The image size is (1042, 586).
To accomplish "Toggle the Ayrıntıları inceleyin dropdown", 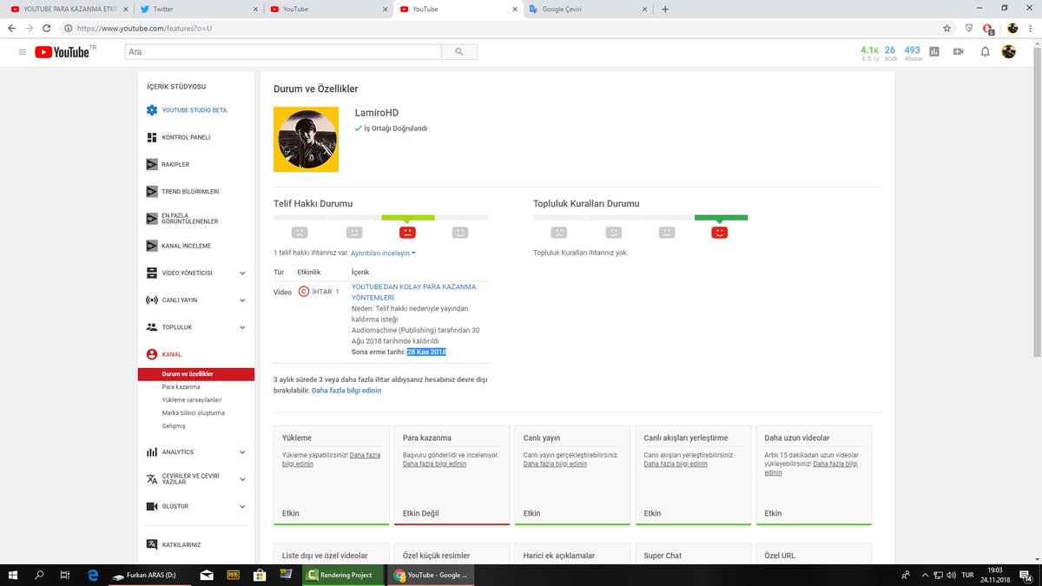I will click(383, 253).
